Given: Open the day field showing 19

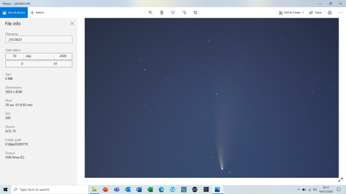Looking at the screenshot, I should pyautogui.click(x=15, y=56).
